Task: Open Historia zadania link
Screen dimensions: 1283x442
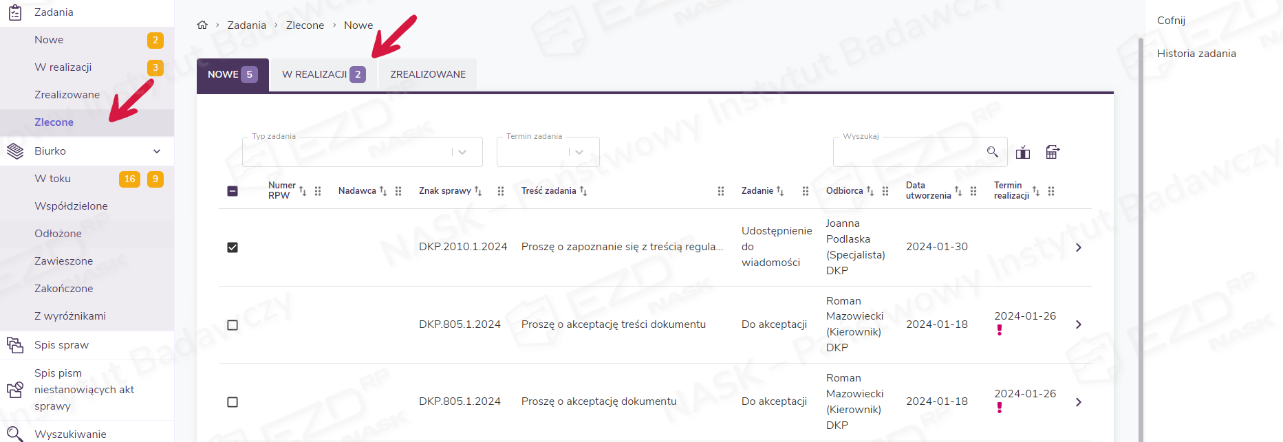Action: coord(1196,54)
